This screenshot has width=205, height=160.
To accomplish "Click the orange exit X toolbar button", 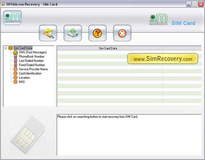I will 122,33.
